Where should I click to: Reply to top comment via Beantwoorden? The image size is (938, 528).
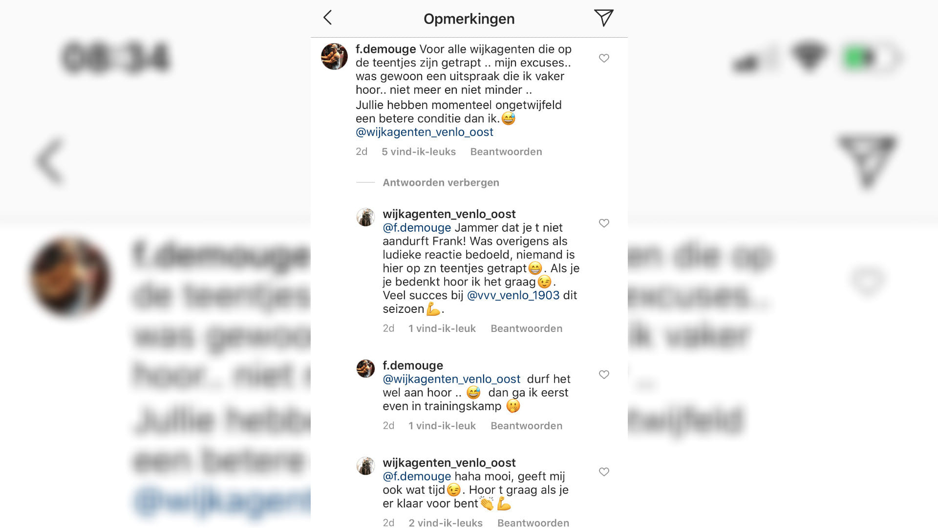coord(506,152)
